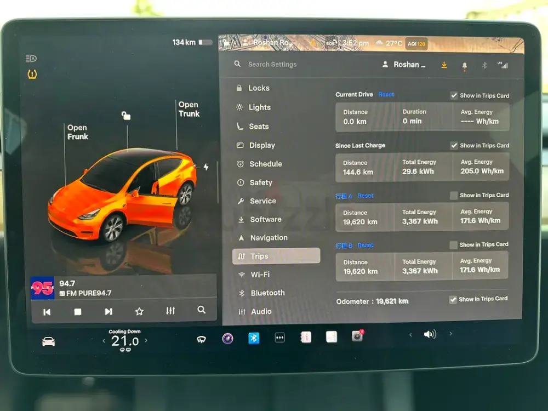The height and width of the screenshot is (411, 548).
Task: Open the Software settings section
Action: pos(266,219)
